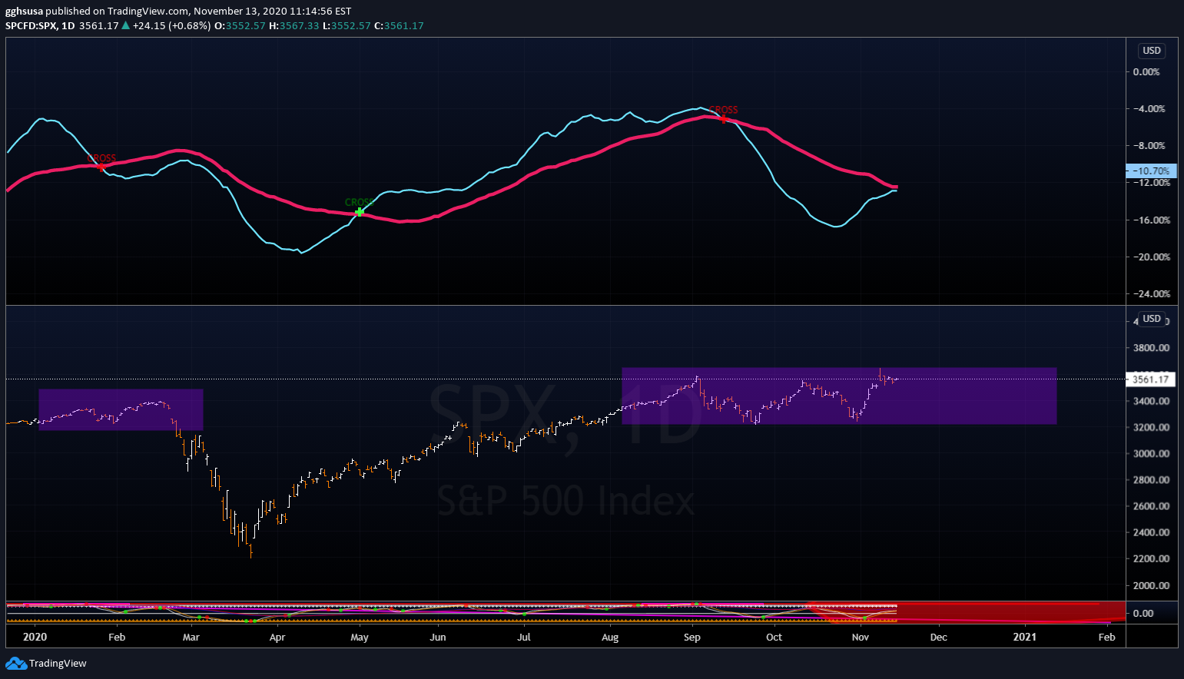
Task: Click the -24.00% axis label
Action: point(1152,294)
